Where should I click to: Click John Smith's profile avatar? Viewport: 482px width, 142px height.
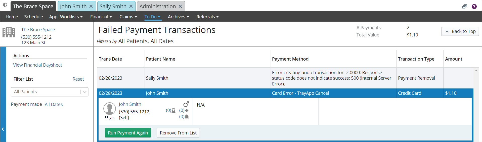(x=110, y=109)
